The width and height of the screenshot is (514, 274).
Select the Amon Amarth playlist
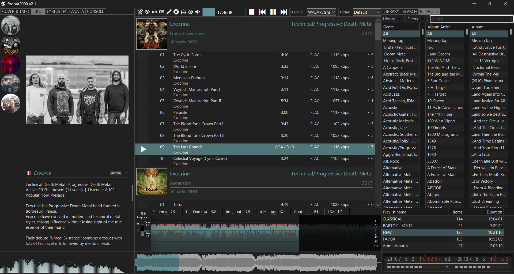pyautogui.click(x=395, y=246)
